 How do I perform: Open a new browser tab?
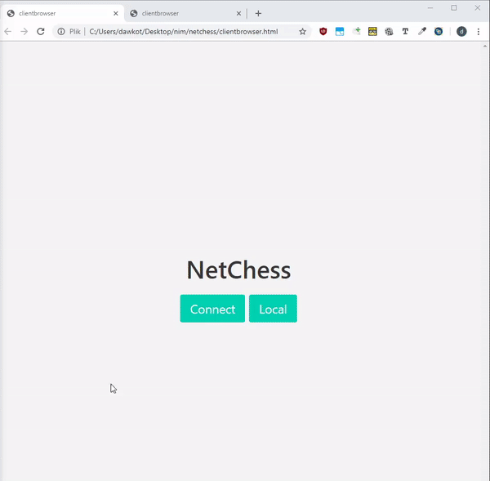click(258, 13)
